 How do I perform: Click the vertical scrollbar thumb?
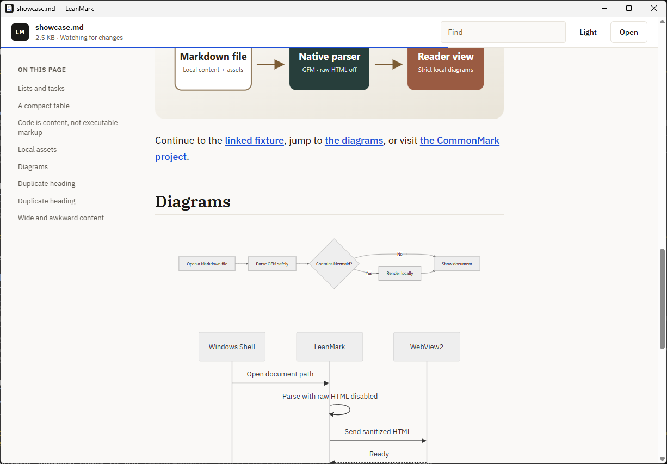point(662,299)
